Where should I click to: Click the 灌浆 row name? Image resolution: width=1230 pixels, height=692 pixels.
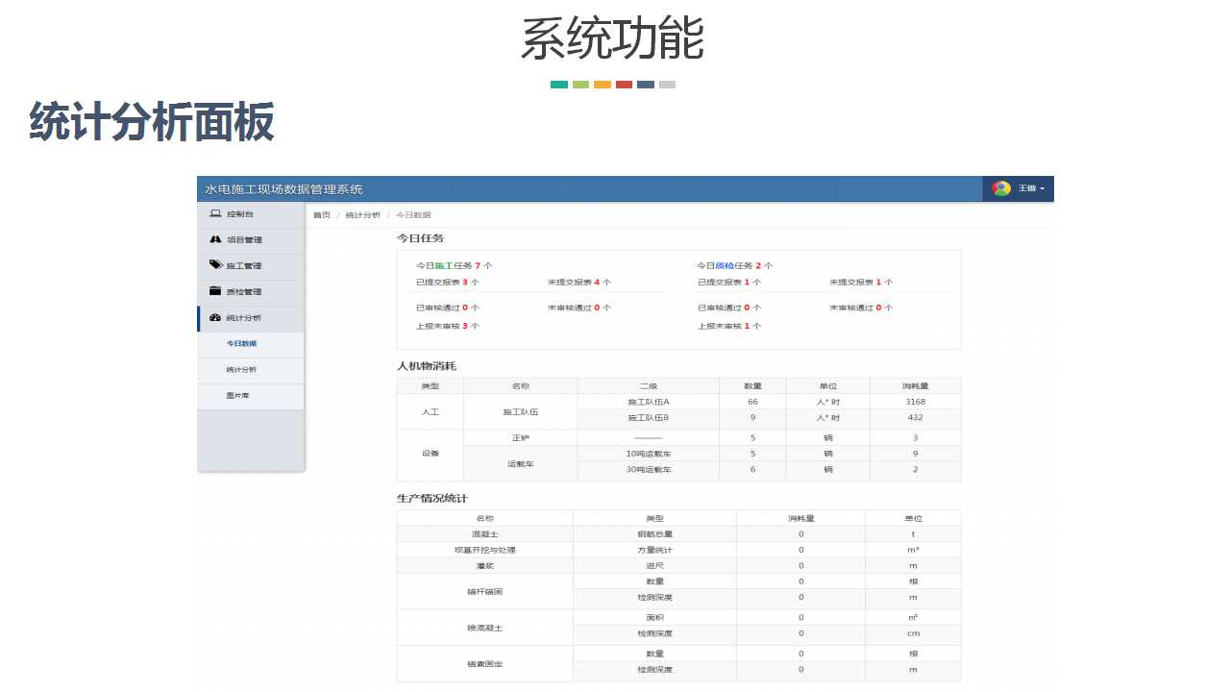pos(484,566)
